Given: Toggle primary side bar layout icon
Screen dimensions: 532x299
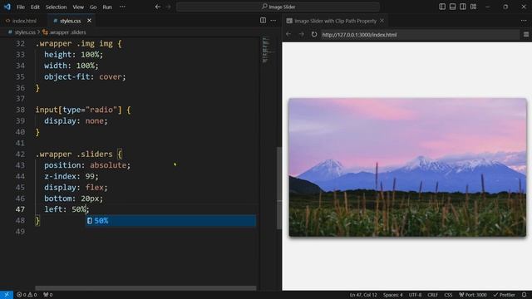Looking at the screenshot, I should 442,7.
